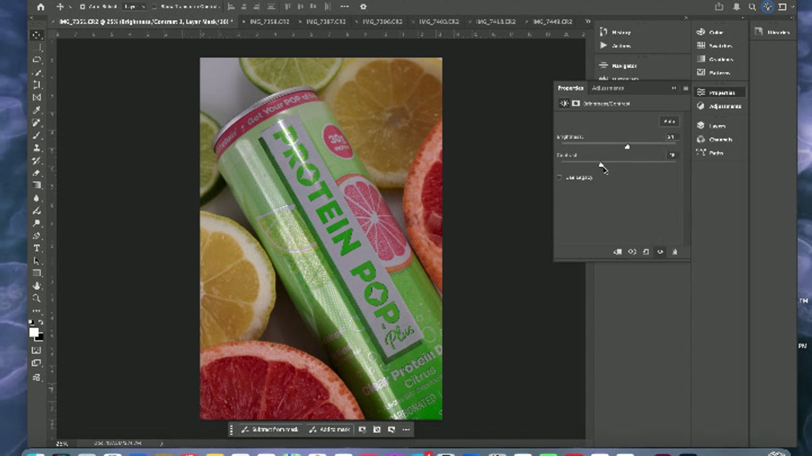The height and width of the screenshot is (456, 812).
Task: Select the Clone Stamp tool
Action: (x=37, y=148)
